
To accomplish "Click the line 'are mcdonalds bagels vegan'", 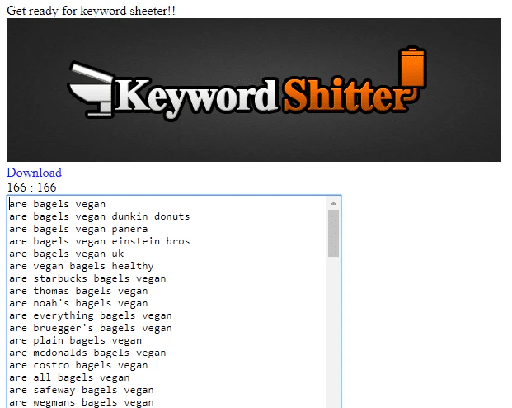I will (x=87, y=353).
